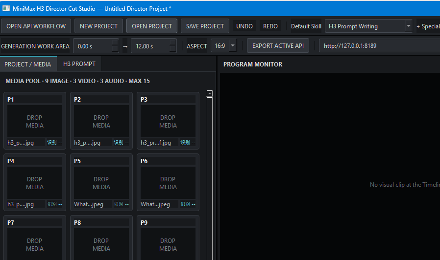Select the P9 drop media slot

click(x=168, y=244)
